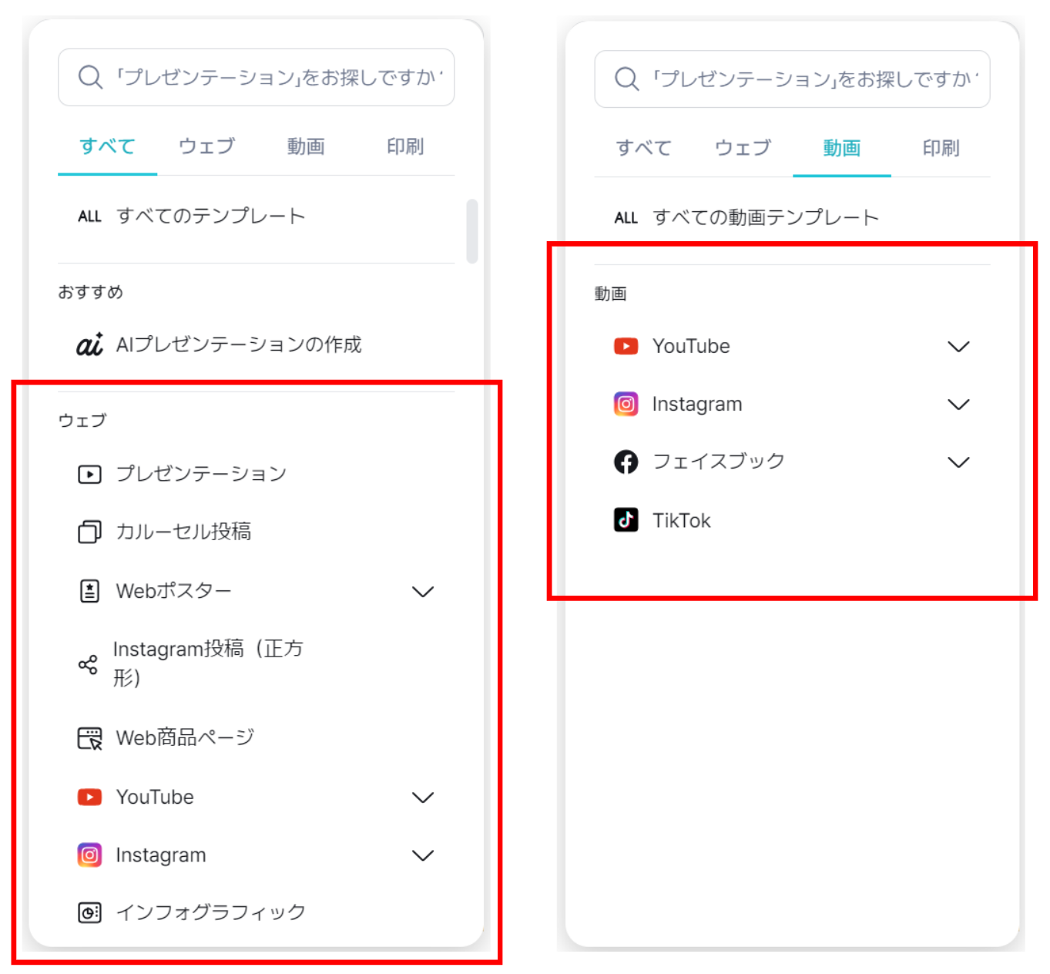Click the left panel's vertical scrollbar
Image resolution: width=1050 pixels, height=974 pixels.
pos(472,231)
